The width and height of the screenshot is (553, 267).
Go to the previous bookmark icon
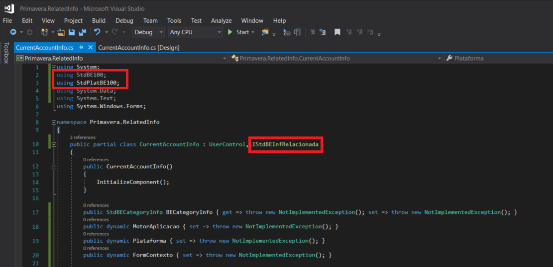[x=349, y=32]
